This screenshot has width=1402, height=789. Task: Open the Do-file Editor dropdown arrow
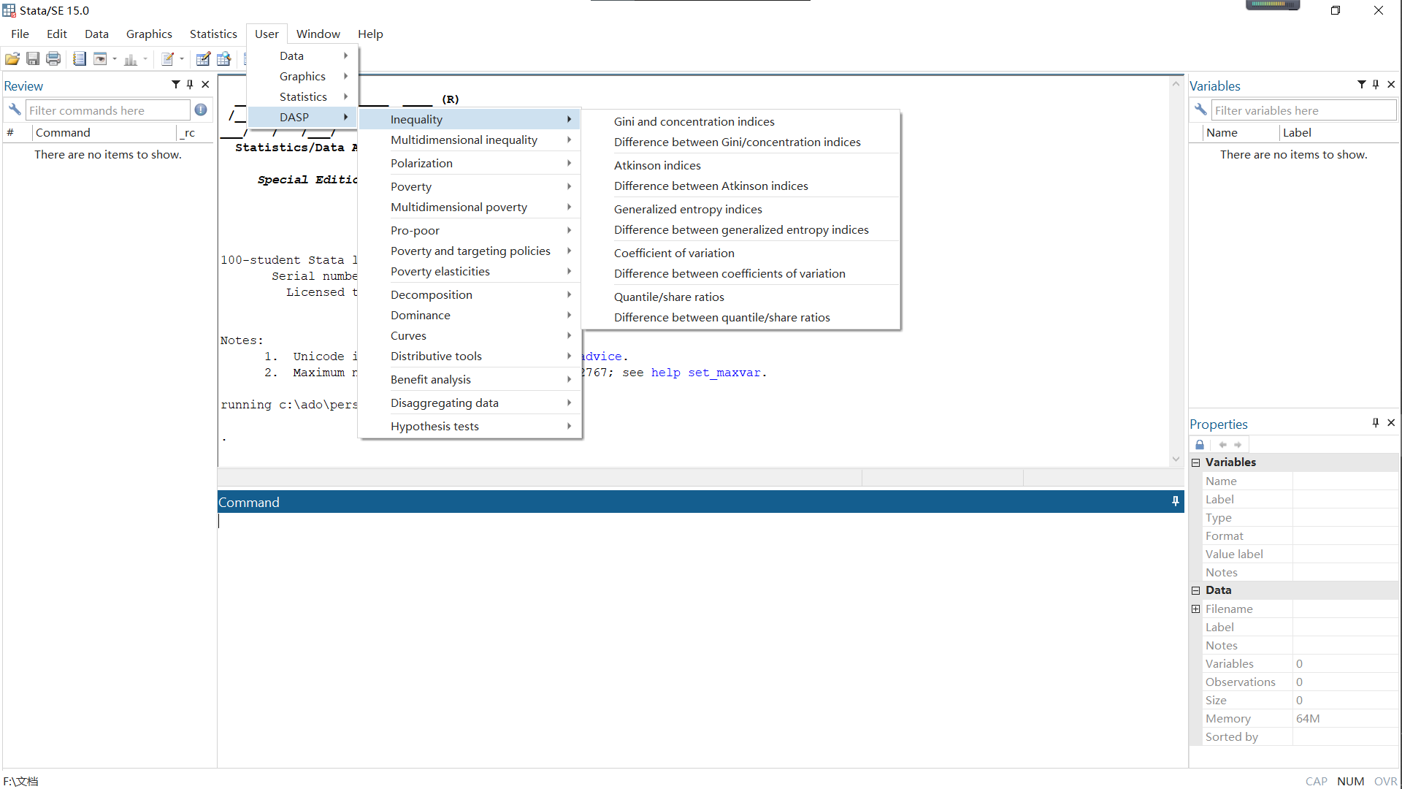point(182,59)
